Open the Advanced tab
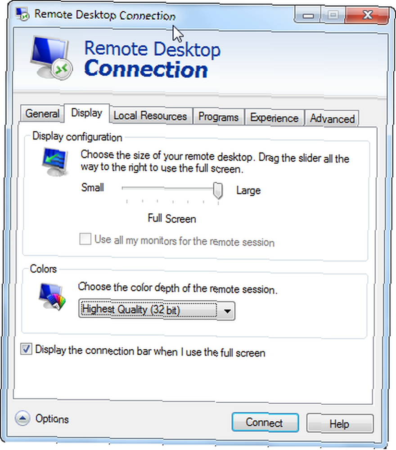The height and width of the screenshot is (450, 396). click(332, 118)
